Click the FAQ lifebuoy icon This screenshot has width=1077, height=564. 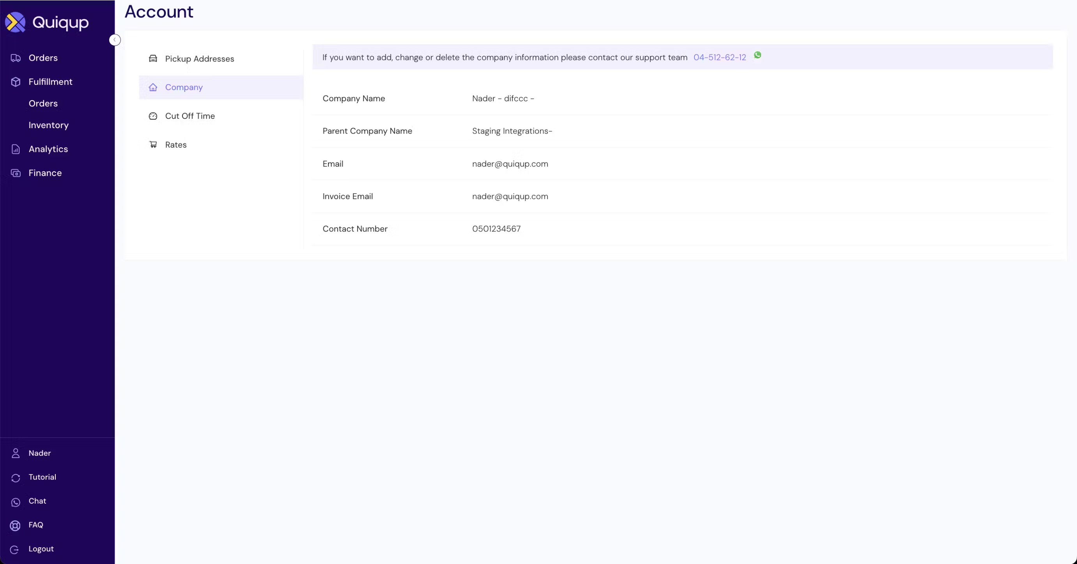pos(16,525)
